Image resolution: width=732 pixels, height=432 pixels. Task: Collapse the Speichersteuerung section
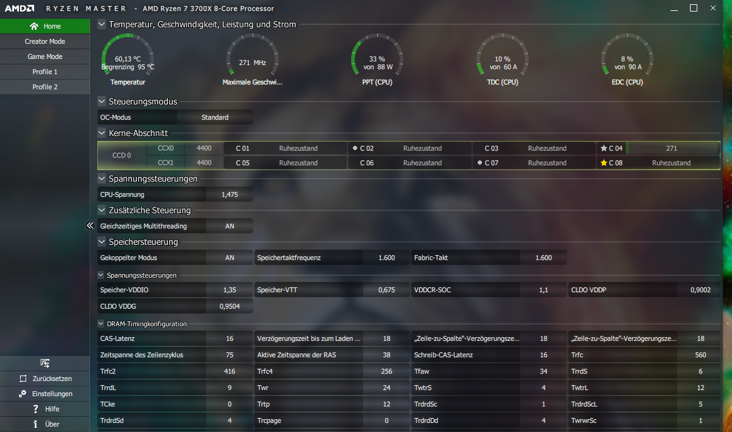pyautogui.click(x=102, y=242)
